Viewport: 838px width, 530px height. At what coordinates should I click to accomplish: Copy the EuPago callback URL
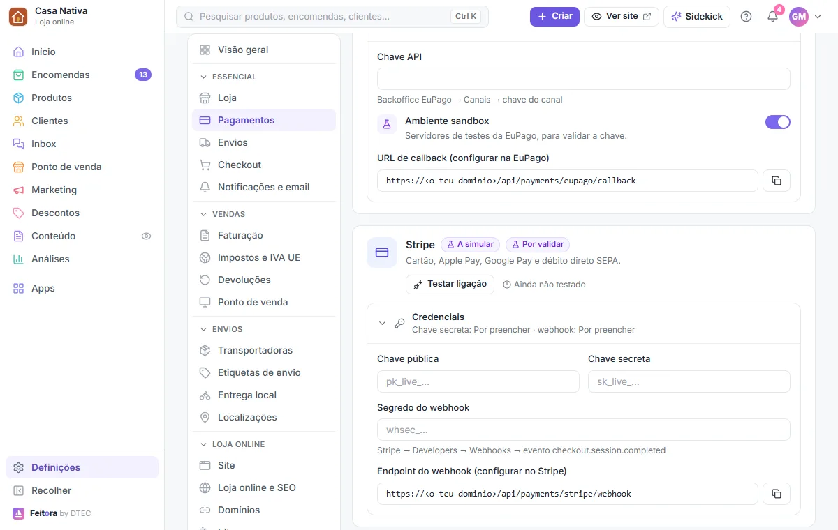777,181
